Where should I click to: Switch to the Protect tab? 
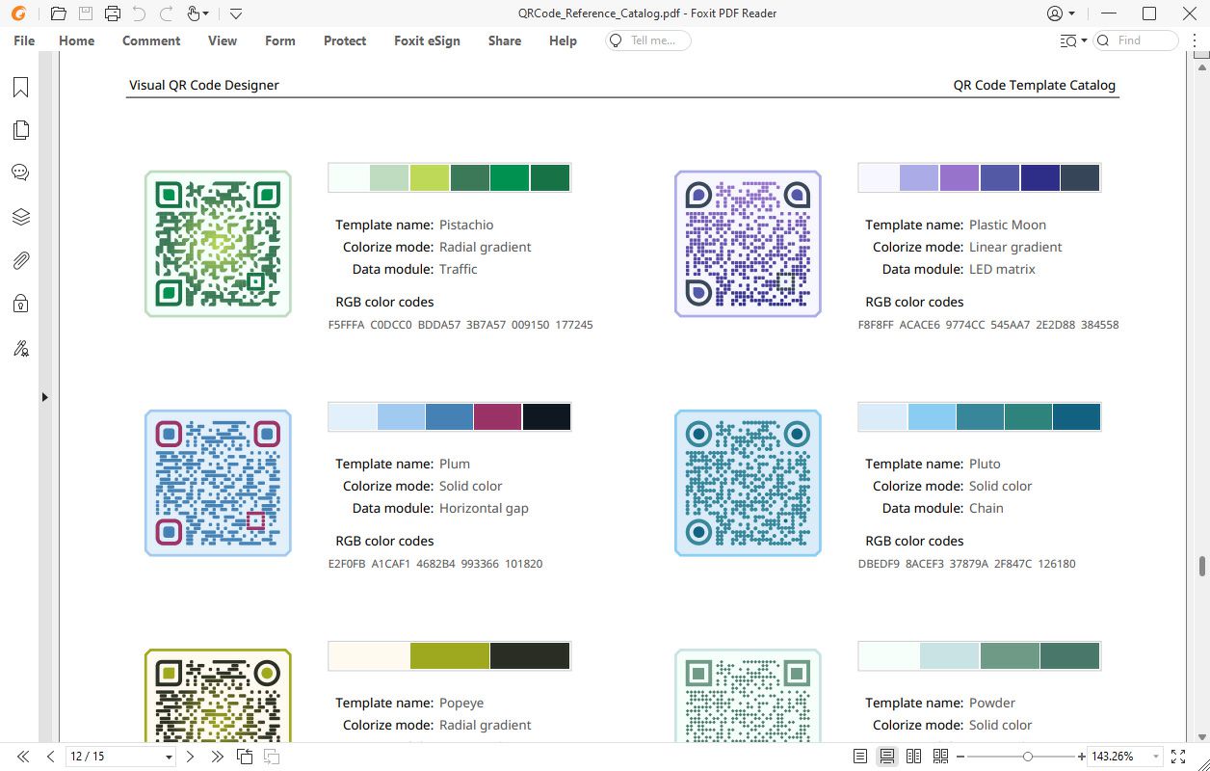click(x=345, y=40)
